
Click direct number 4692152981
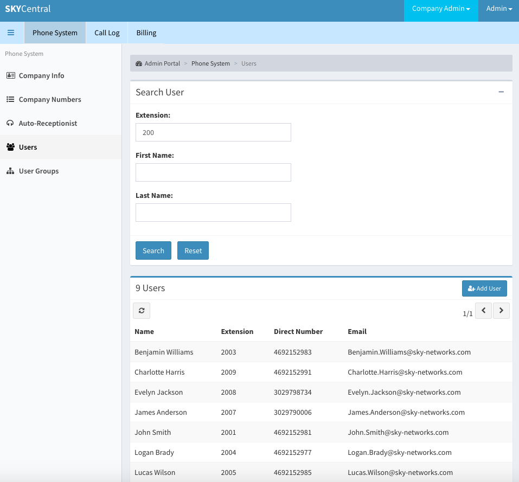tap(293, 432)
